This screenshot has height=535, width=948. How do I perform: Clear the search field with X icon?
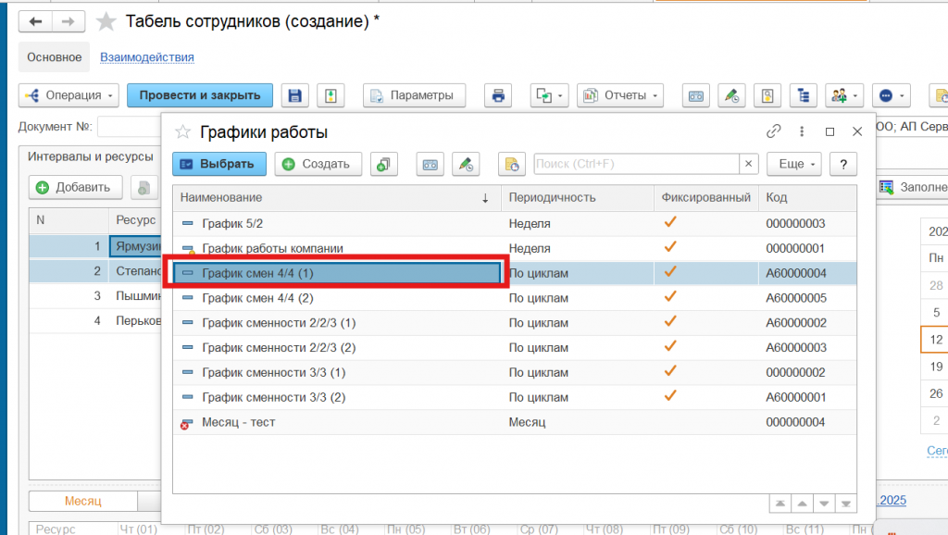(x=748, y=164)
